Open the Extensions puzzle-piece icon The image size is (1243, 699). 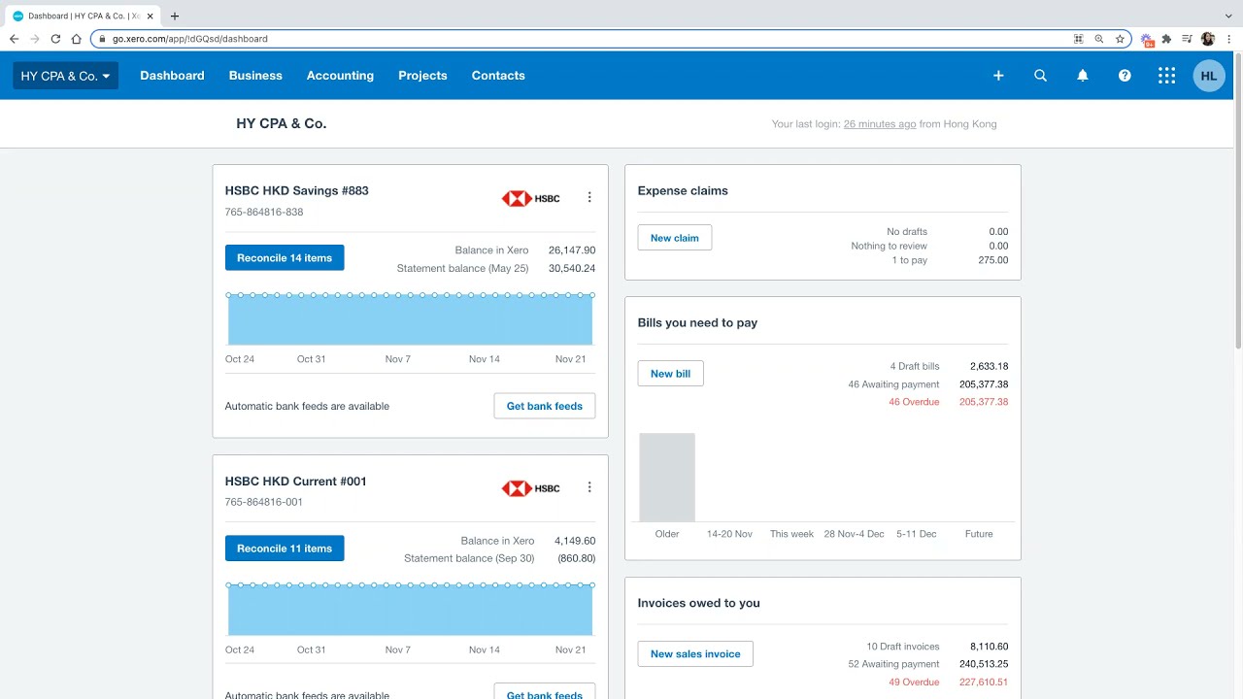1166,39
